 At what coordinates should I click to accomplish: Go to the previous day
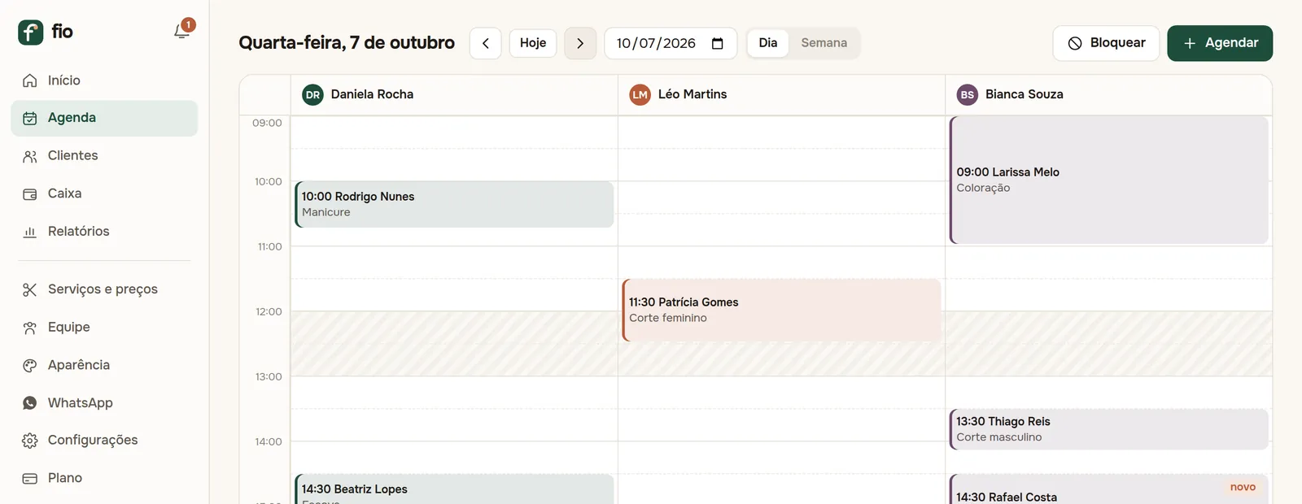point(486,43)
